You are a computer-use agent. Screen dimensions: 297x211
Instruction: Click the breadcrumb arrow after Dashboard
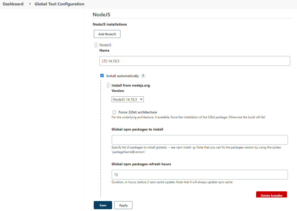pyautogui.click(x=30, y=4)
